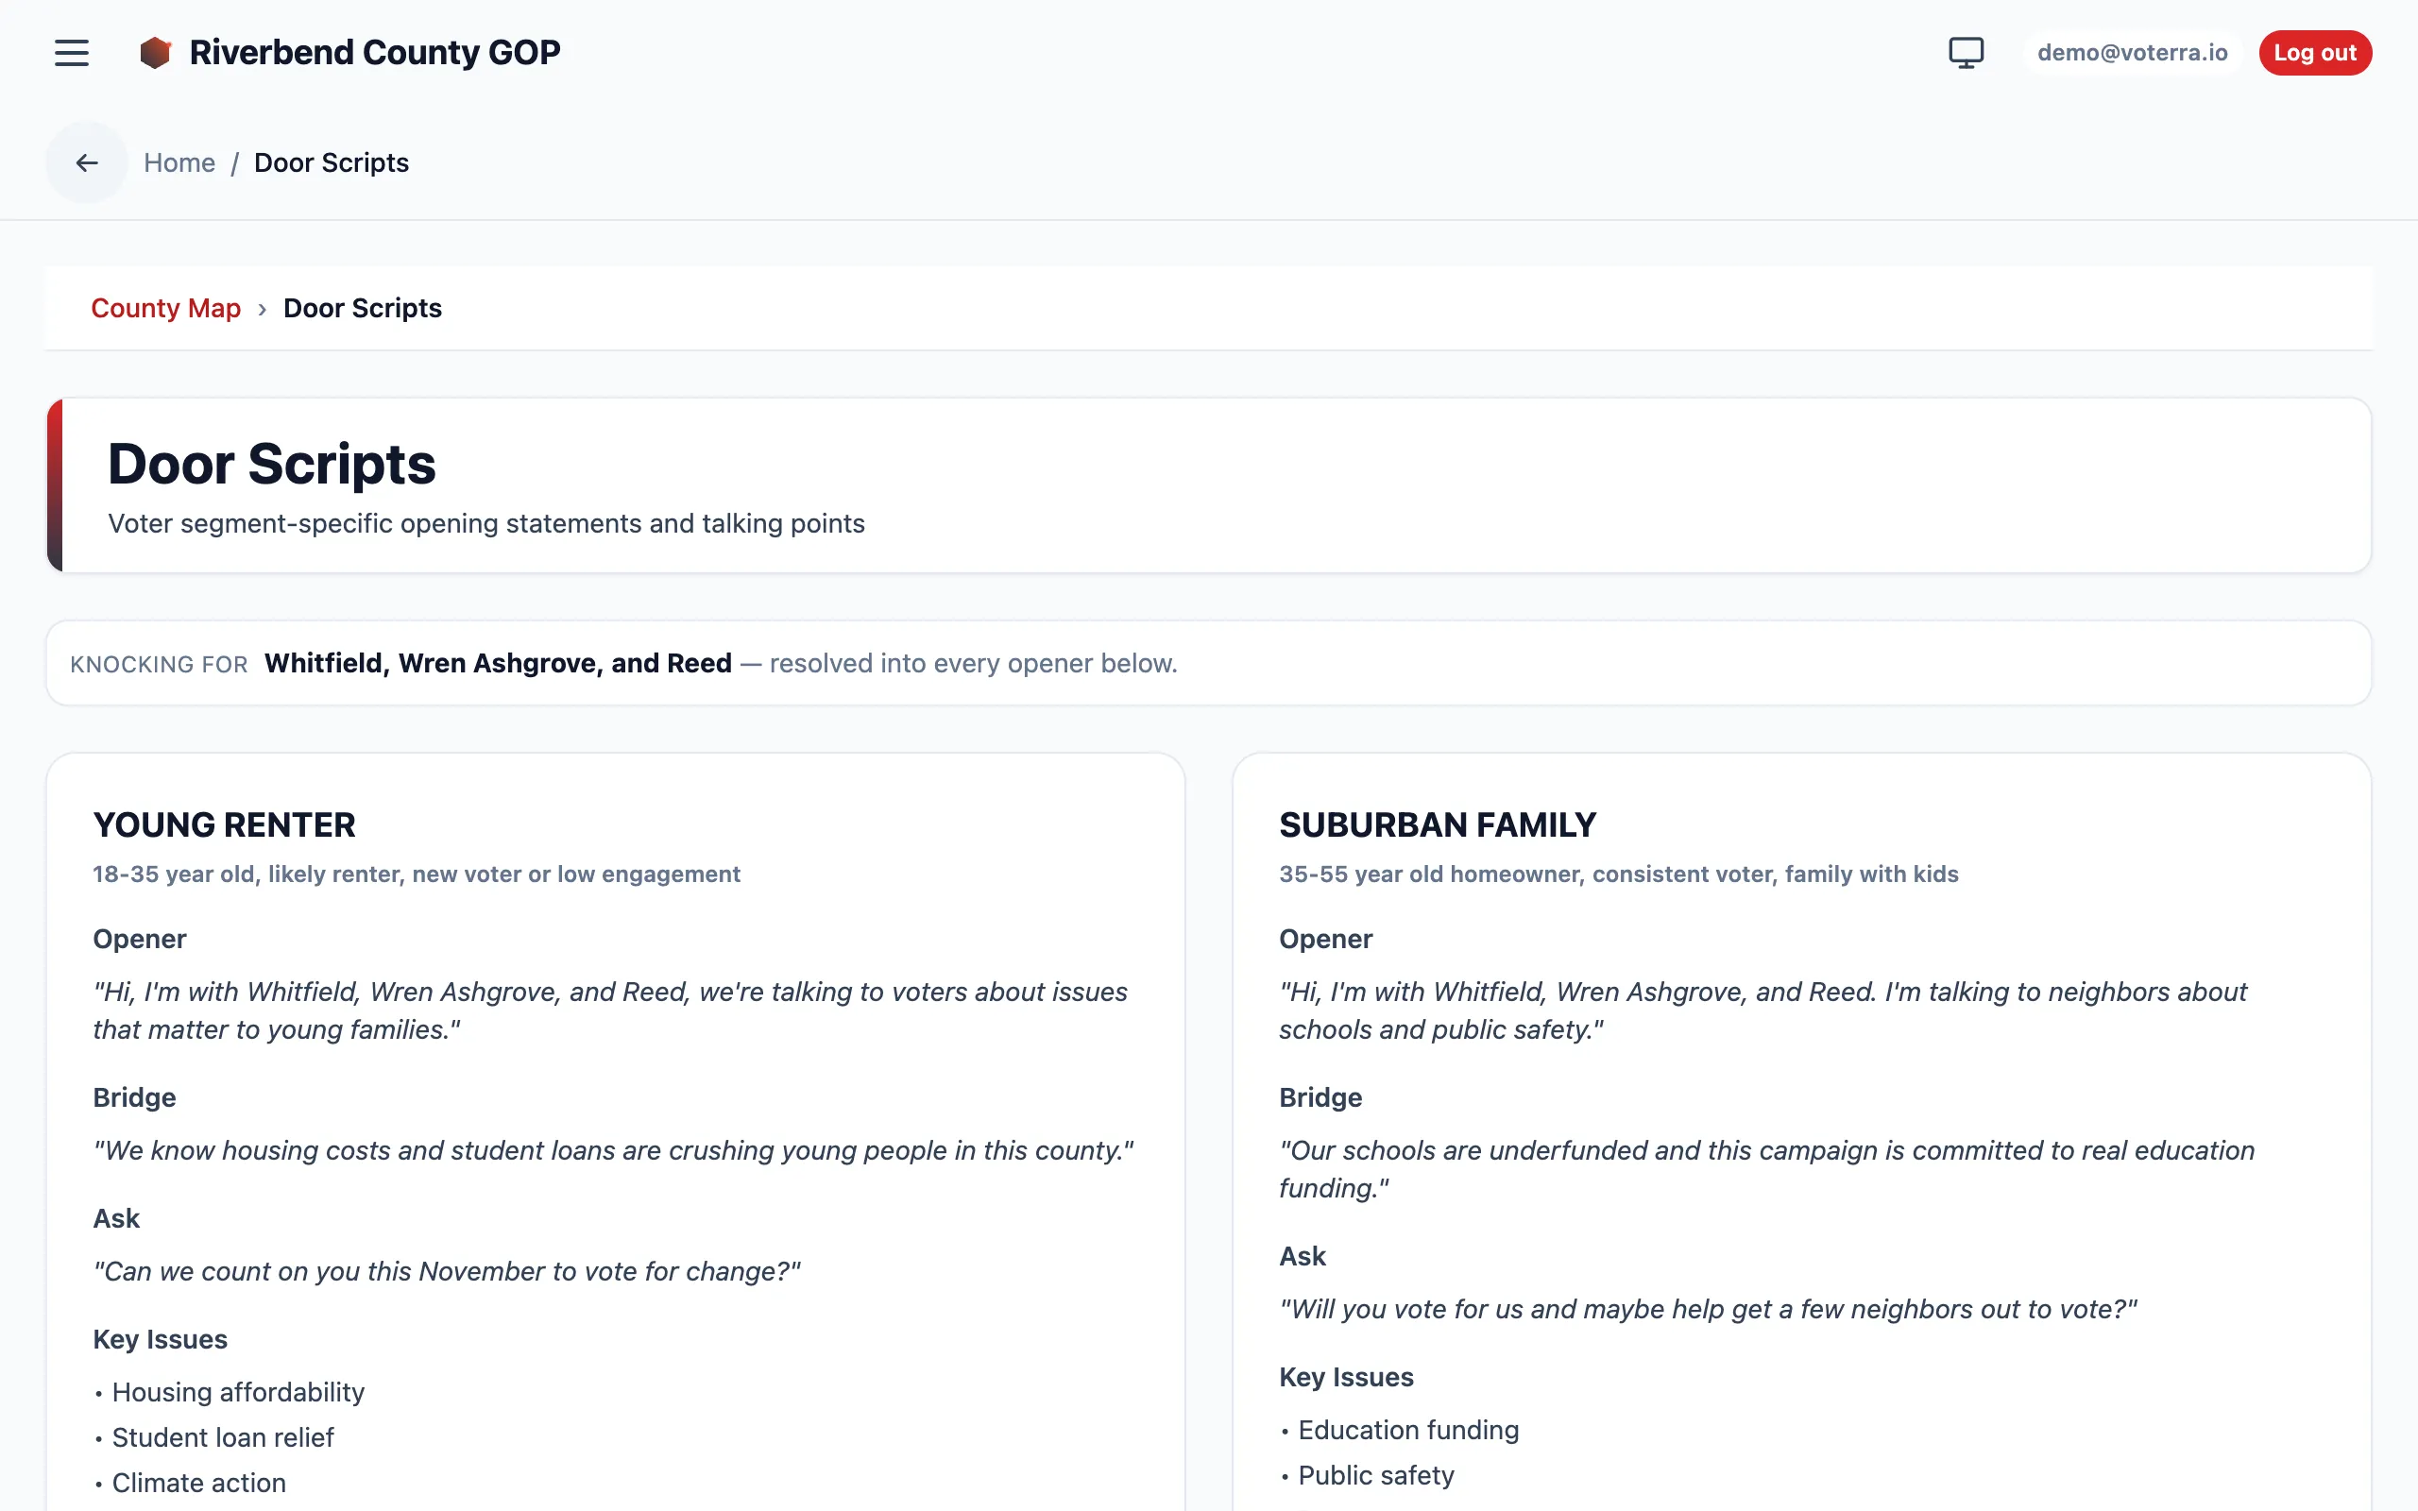Image resolution: width=2418 pixels, height=1511 pixels.
Task: Click the ask quote about getting neighbors out
Action: point(1708,1309)
